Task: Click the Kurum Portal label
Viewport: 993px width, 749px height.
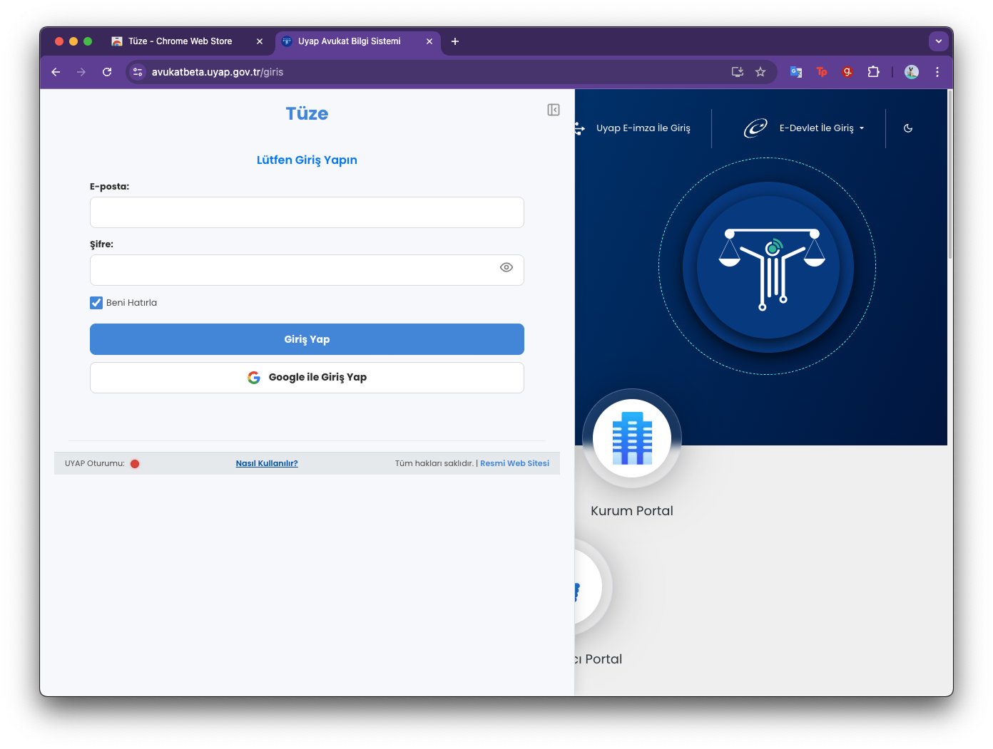Action: pos(632,511)
